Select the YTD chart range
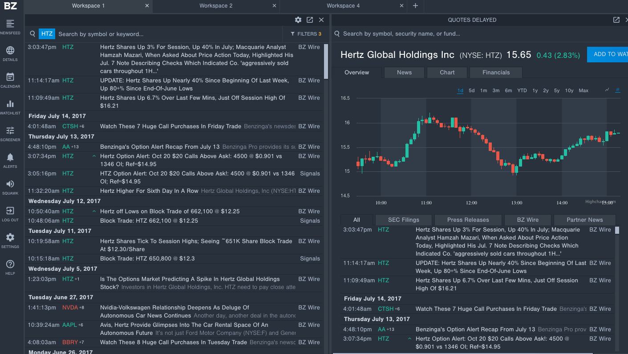Screen dimensions: 628x354 (522, 90)
